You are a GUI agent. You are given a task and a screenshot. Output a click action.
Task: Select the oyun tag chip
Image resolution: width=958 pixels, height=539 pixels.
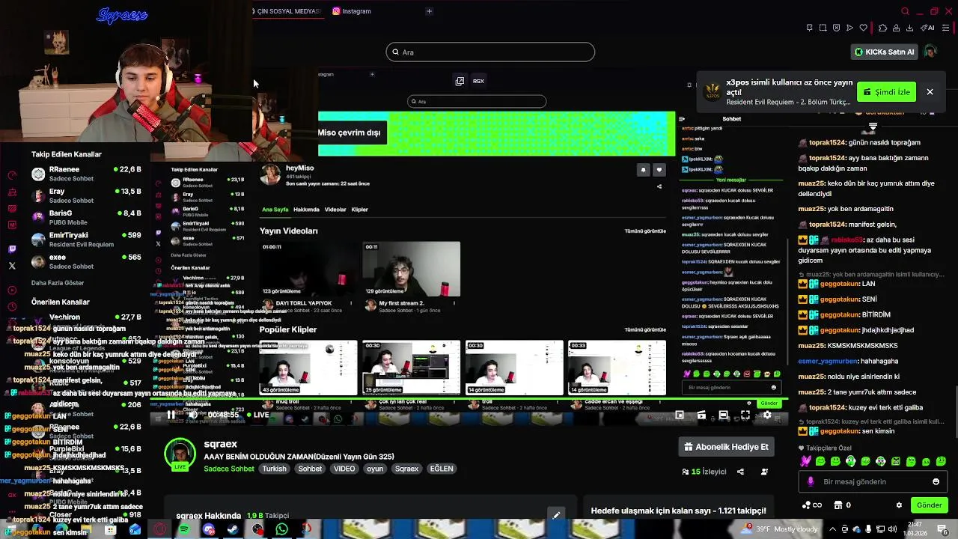375,469
